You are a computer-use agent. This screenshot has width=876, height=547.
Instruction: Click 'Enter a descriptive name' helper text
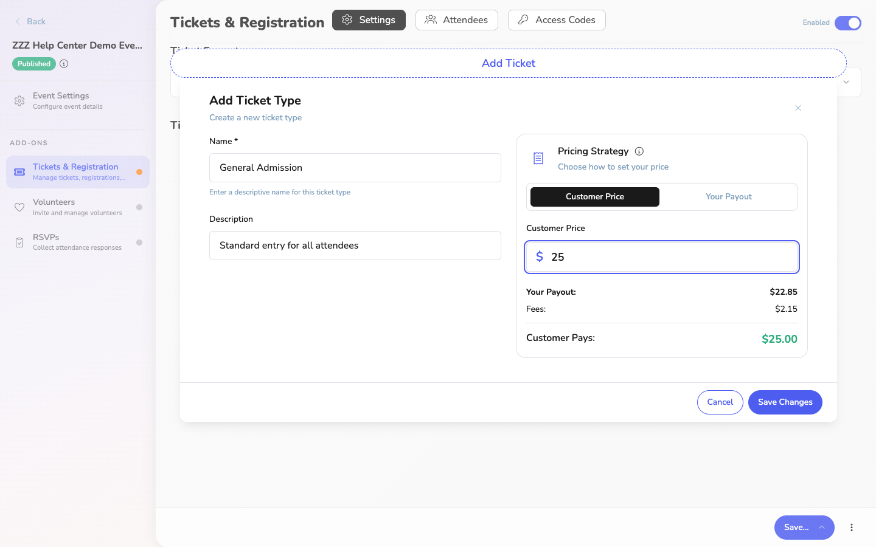[280, 192]
